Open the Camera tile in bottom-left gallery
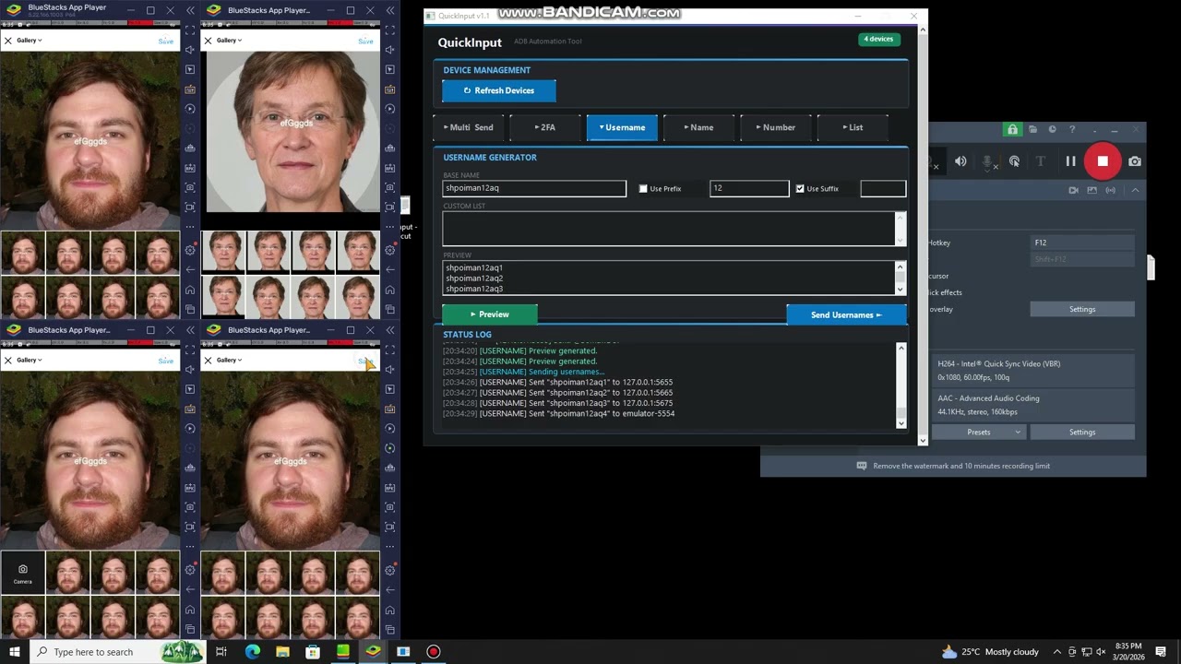The width and height of the screenshot is (1181, 664). click(x=22, y=573)
